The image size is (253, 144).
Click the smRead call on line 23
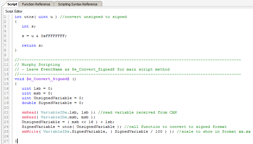click(x=29, y=117)
